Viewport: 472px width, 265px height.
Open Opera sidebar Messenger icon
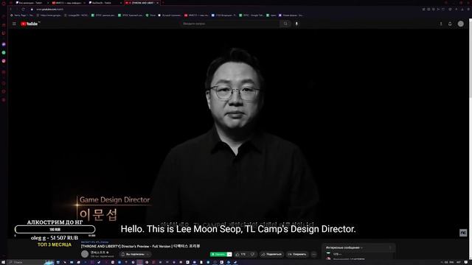pos(4,44)
